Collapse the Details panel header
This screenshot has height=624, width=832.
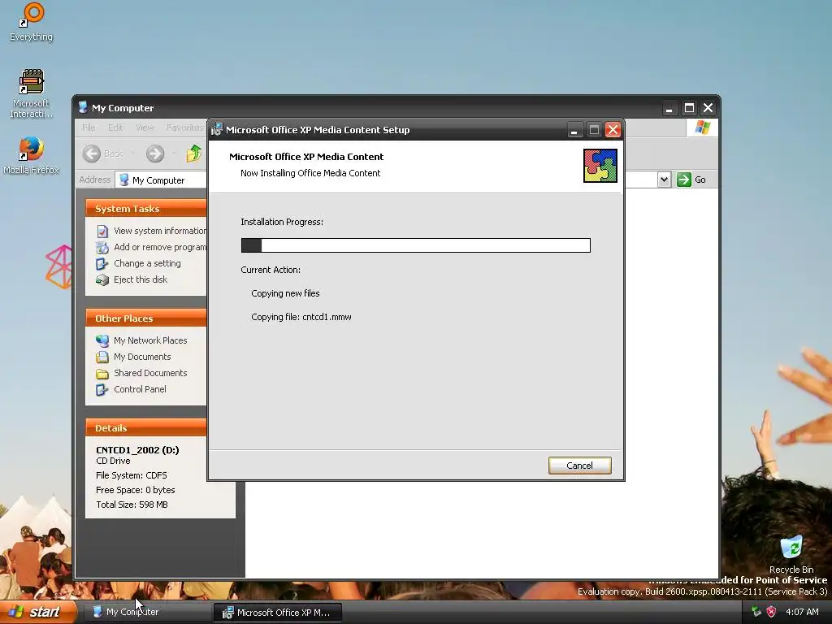[x=146, y=427]
